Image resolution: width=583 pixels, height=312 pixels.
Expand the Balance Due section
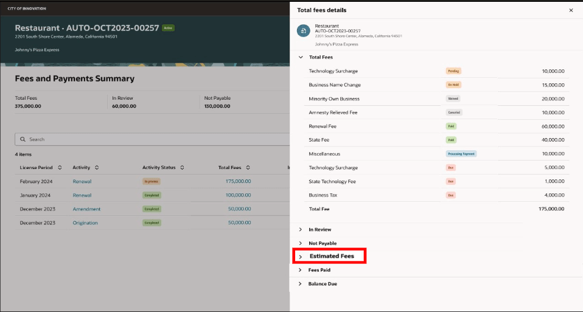pyautogui.click(x=301, y=284)
